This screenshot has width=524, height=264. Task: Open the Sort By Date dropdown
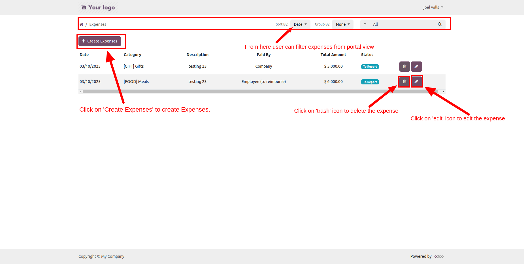tap(300, 24)
